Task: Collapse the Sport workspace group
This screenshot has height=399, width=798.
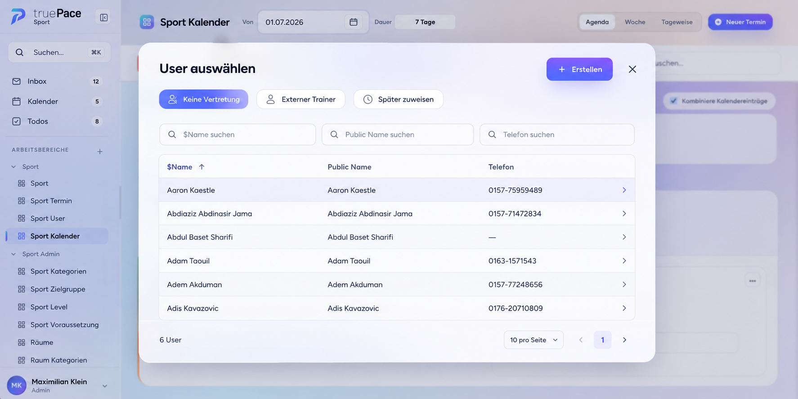Action: pyautogui.click(x=13, y=167)
